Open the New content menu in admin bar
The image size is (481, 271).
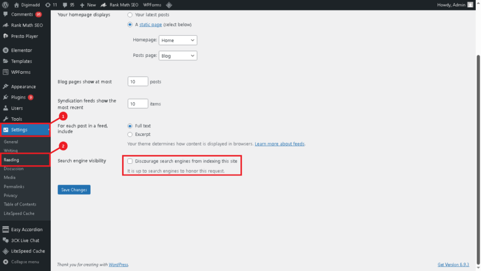click(x=88, y=5)
